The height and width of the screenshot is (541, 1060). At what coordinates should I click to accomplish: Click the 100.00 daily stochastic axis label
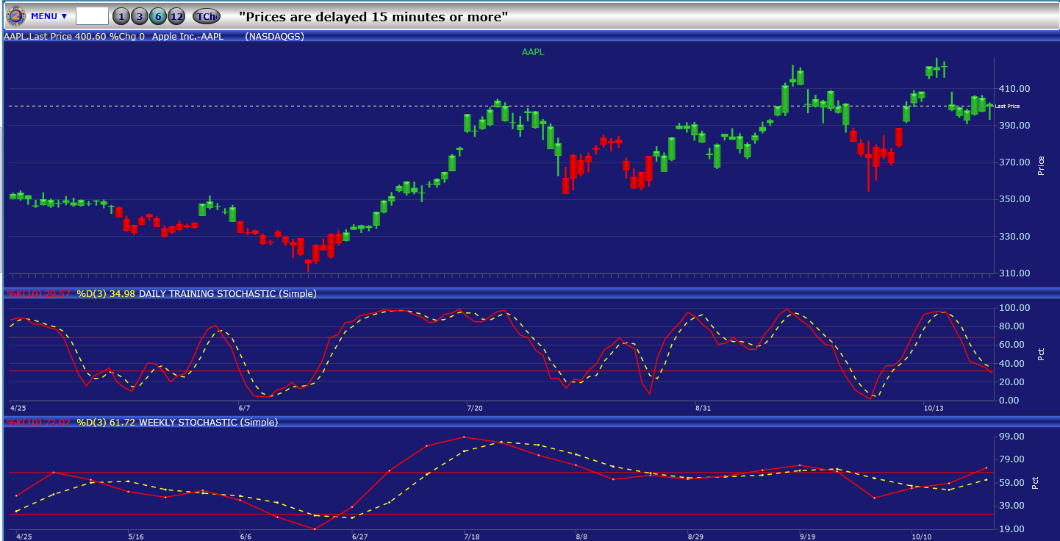click(1014, 307)
